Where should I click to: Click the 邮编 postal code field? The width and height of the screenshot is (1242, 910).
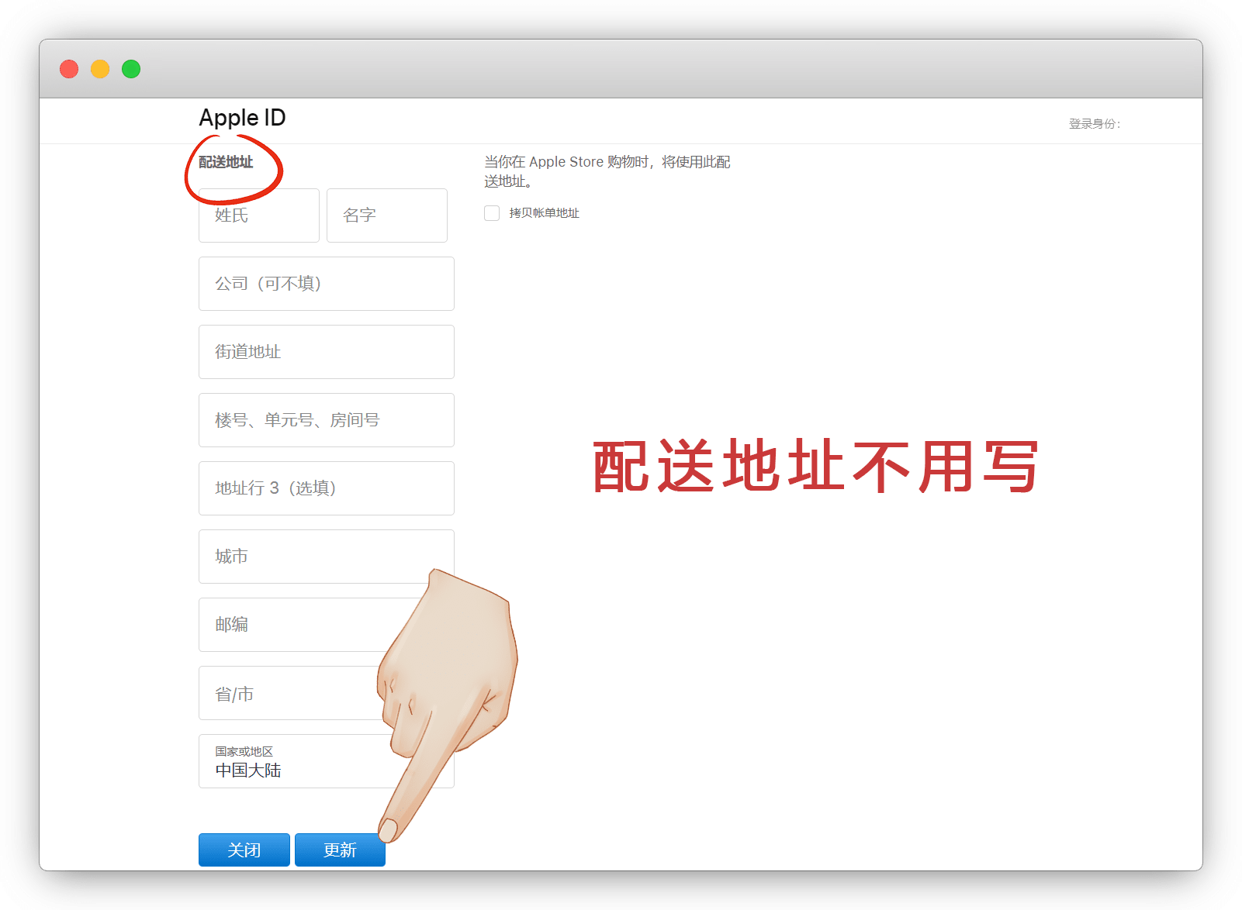pyautogui.click(x=295, y=625)
